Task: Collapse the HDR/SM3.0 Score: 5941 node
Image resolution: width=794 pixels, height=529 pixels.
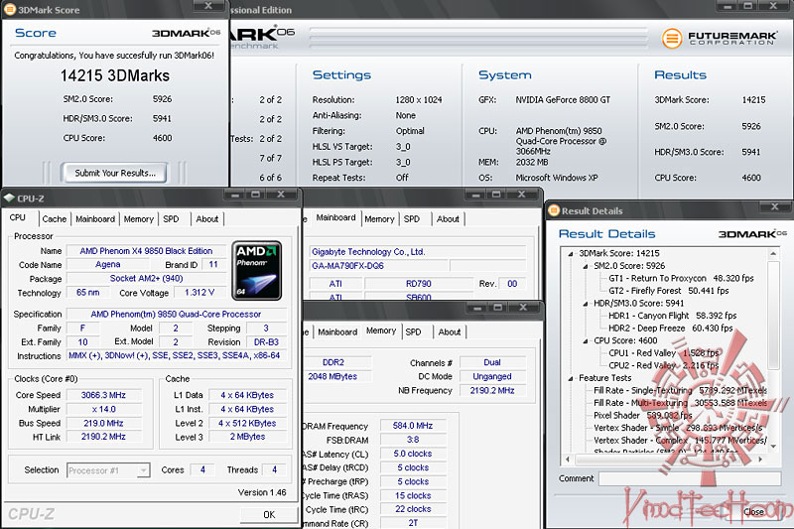Action: (586, 304)
